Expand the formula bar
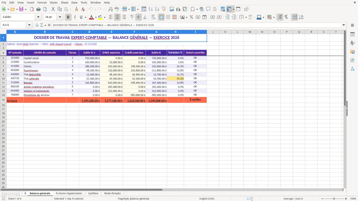Image resolution: width=358 pixels, height=201 pixels. (x=344, y=25)
